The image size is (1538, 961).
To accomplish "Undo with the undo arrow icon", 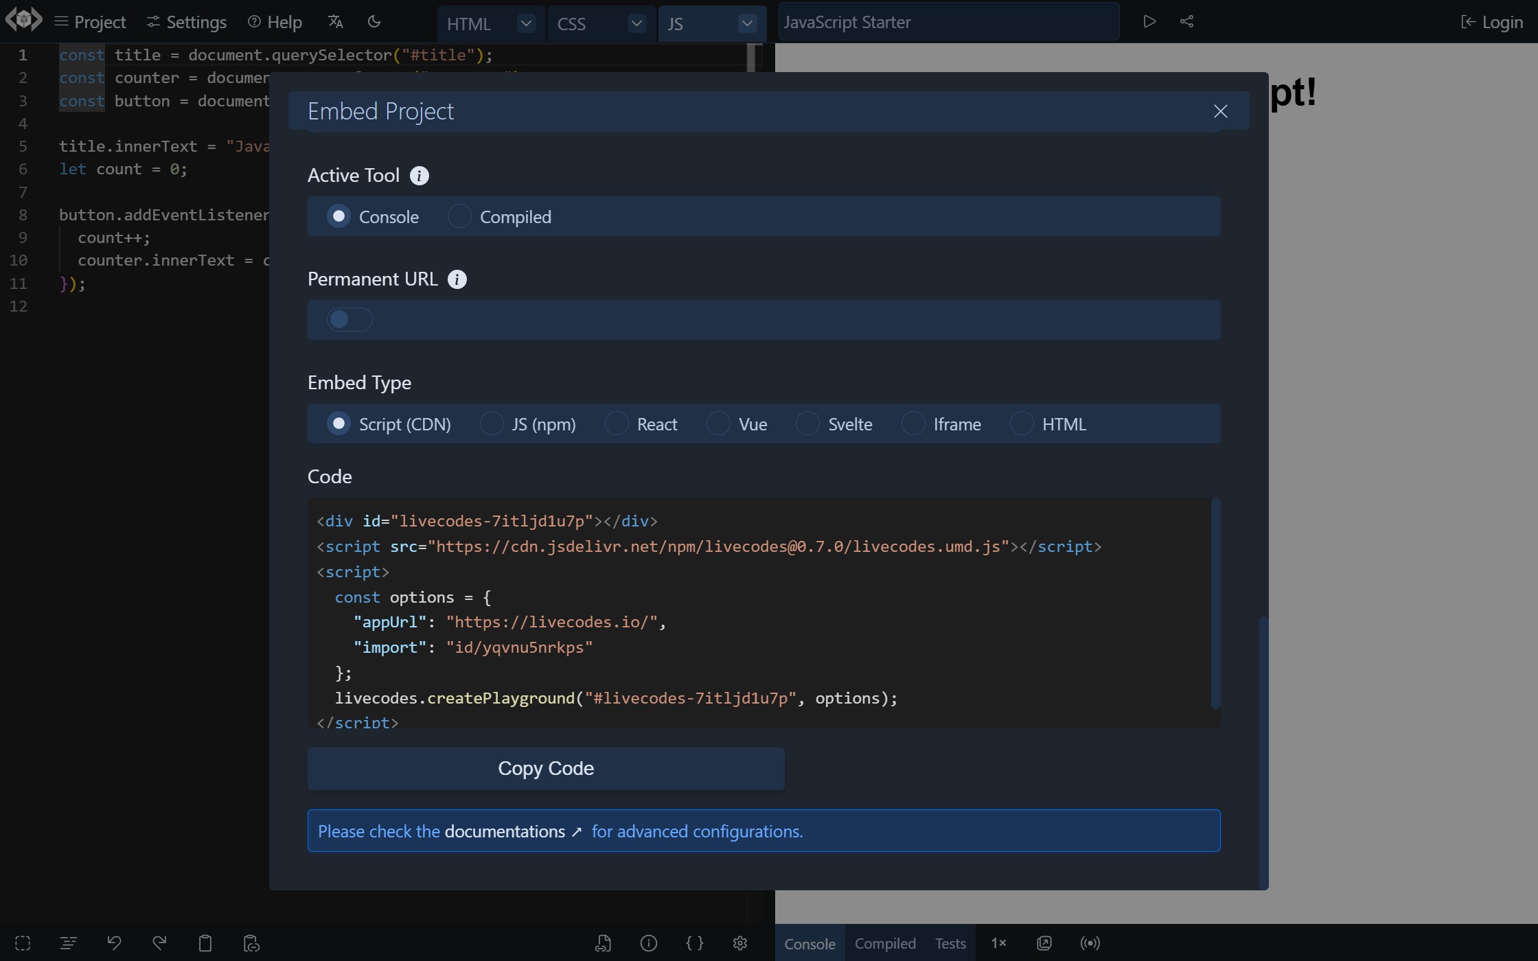I will click(x=115, y=943).
